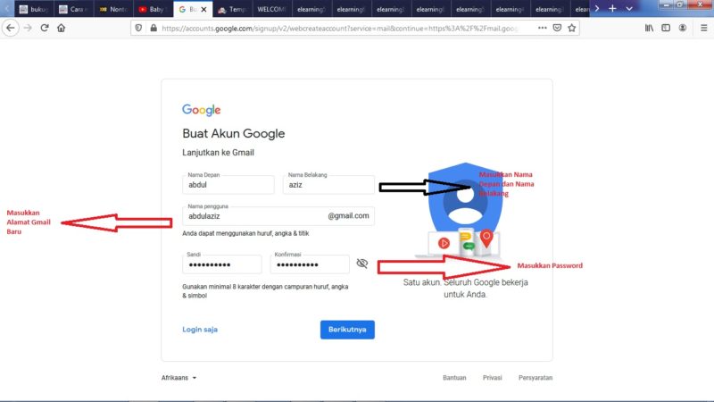Image resolution: width=714 pixels, height=402 pixels.
Task: Click the browser address bar URL
Action: [339, 29]
